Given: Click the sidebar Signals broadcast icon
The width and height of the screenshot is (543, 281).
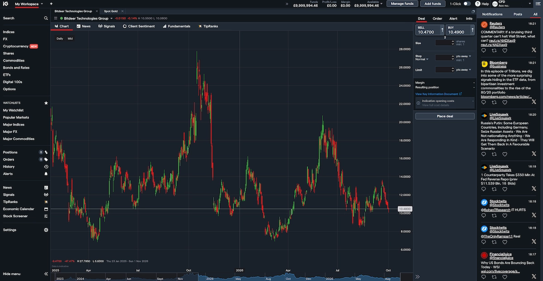Looking at the screenshot, I should point(46,195).
